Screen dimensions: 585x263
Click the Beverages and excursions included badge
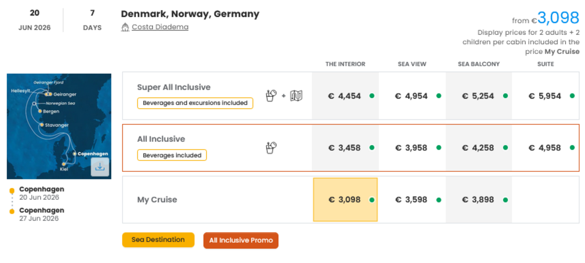195,103
